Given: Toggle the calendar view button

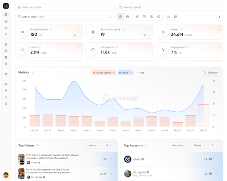Looking at the screenshot, I should (127, 16).
